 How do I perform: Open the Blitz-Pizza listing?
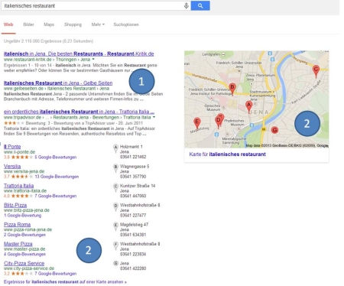(15, 205)
